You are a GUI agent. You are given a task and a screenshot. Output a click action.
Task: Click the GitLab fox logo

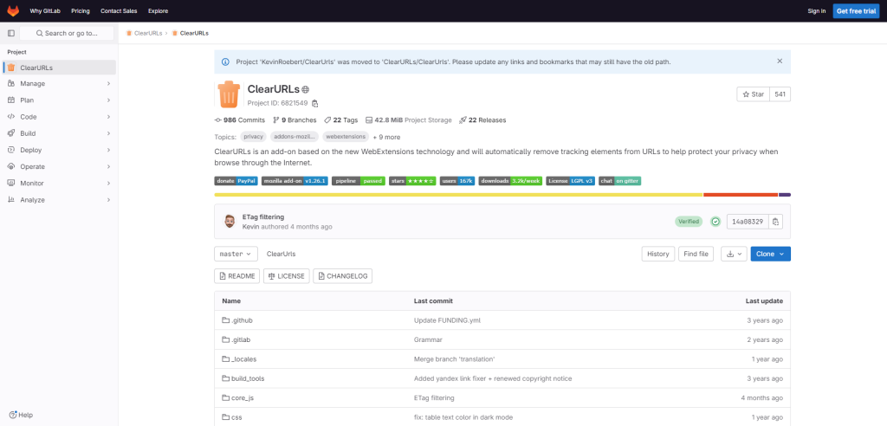coord(12,10)
